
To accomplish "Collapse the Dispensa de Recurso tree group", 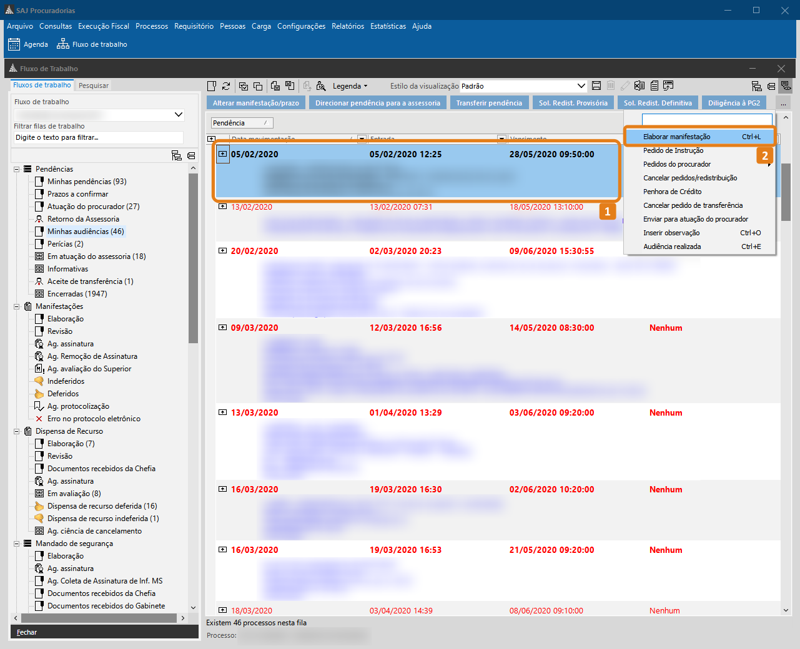I will (x=17, y=431).
